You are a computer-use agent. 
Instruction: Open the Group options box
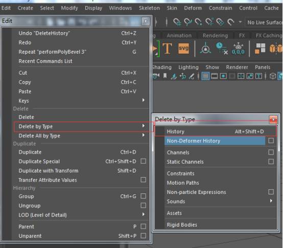click(144, 196)
